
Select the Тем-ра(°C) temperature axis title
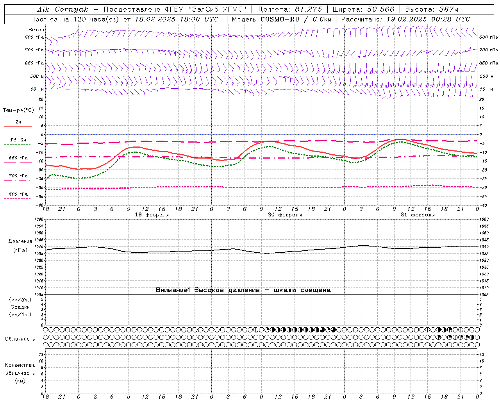[18, 111]
